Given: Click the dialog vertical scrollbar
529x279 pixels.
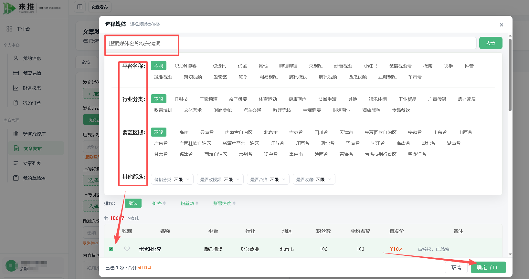Looking at the screenshot, I should click(510, 75).
